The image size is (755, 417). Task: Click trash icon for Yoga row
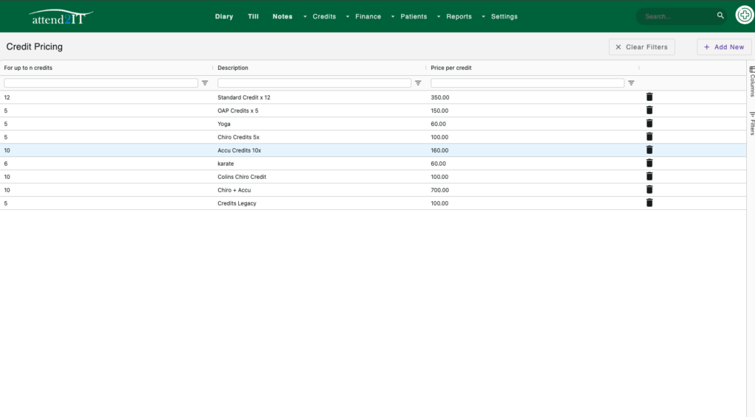pos(649,124)
